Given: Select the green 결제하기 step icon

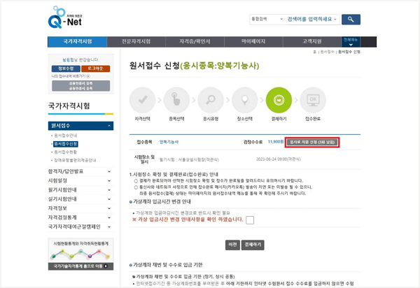Looking at the screenshot, I should coord(279,100).
